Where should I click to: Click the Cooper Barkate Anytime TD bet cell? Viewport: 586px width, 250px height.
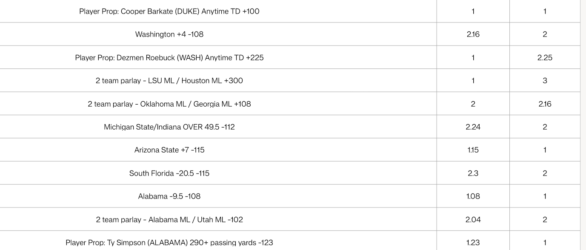[169, 11]
